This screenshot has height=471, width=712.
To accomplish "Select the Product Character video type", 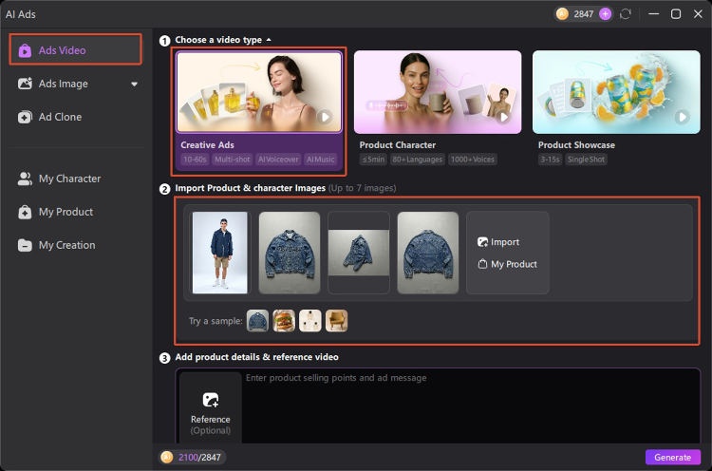I will click(438, 109).
